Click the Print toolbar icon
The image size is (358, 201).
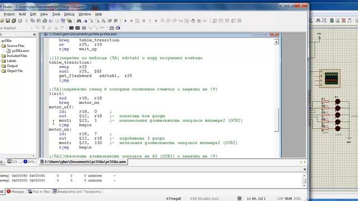pos(45,21)
